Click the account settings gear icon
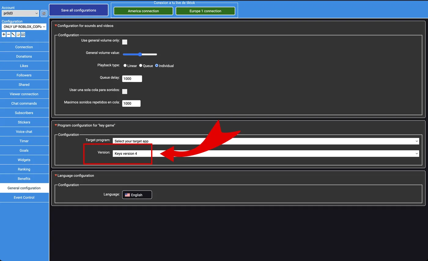 tap(44, 13)
